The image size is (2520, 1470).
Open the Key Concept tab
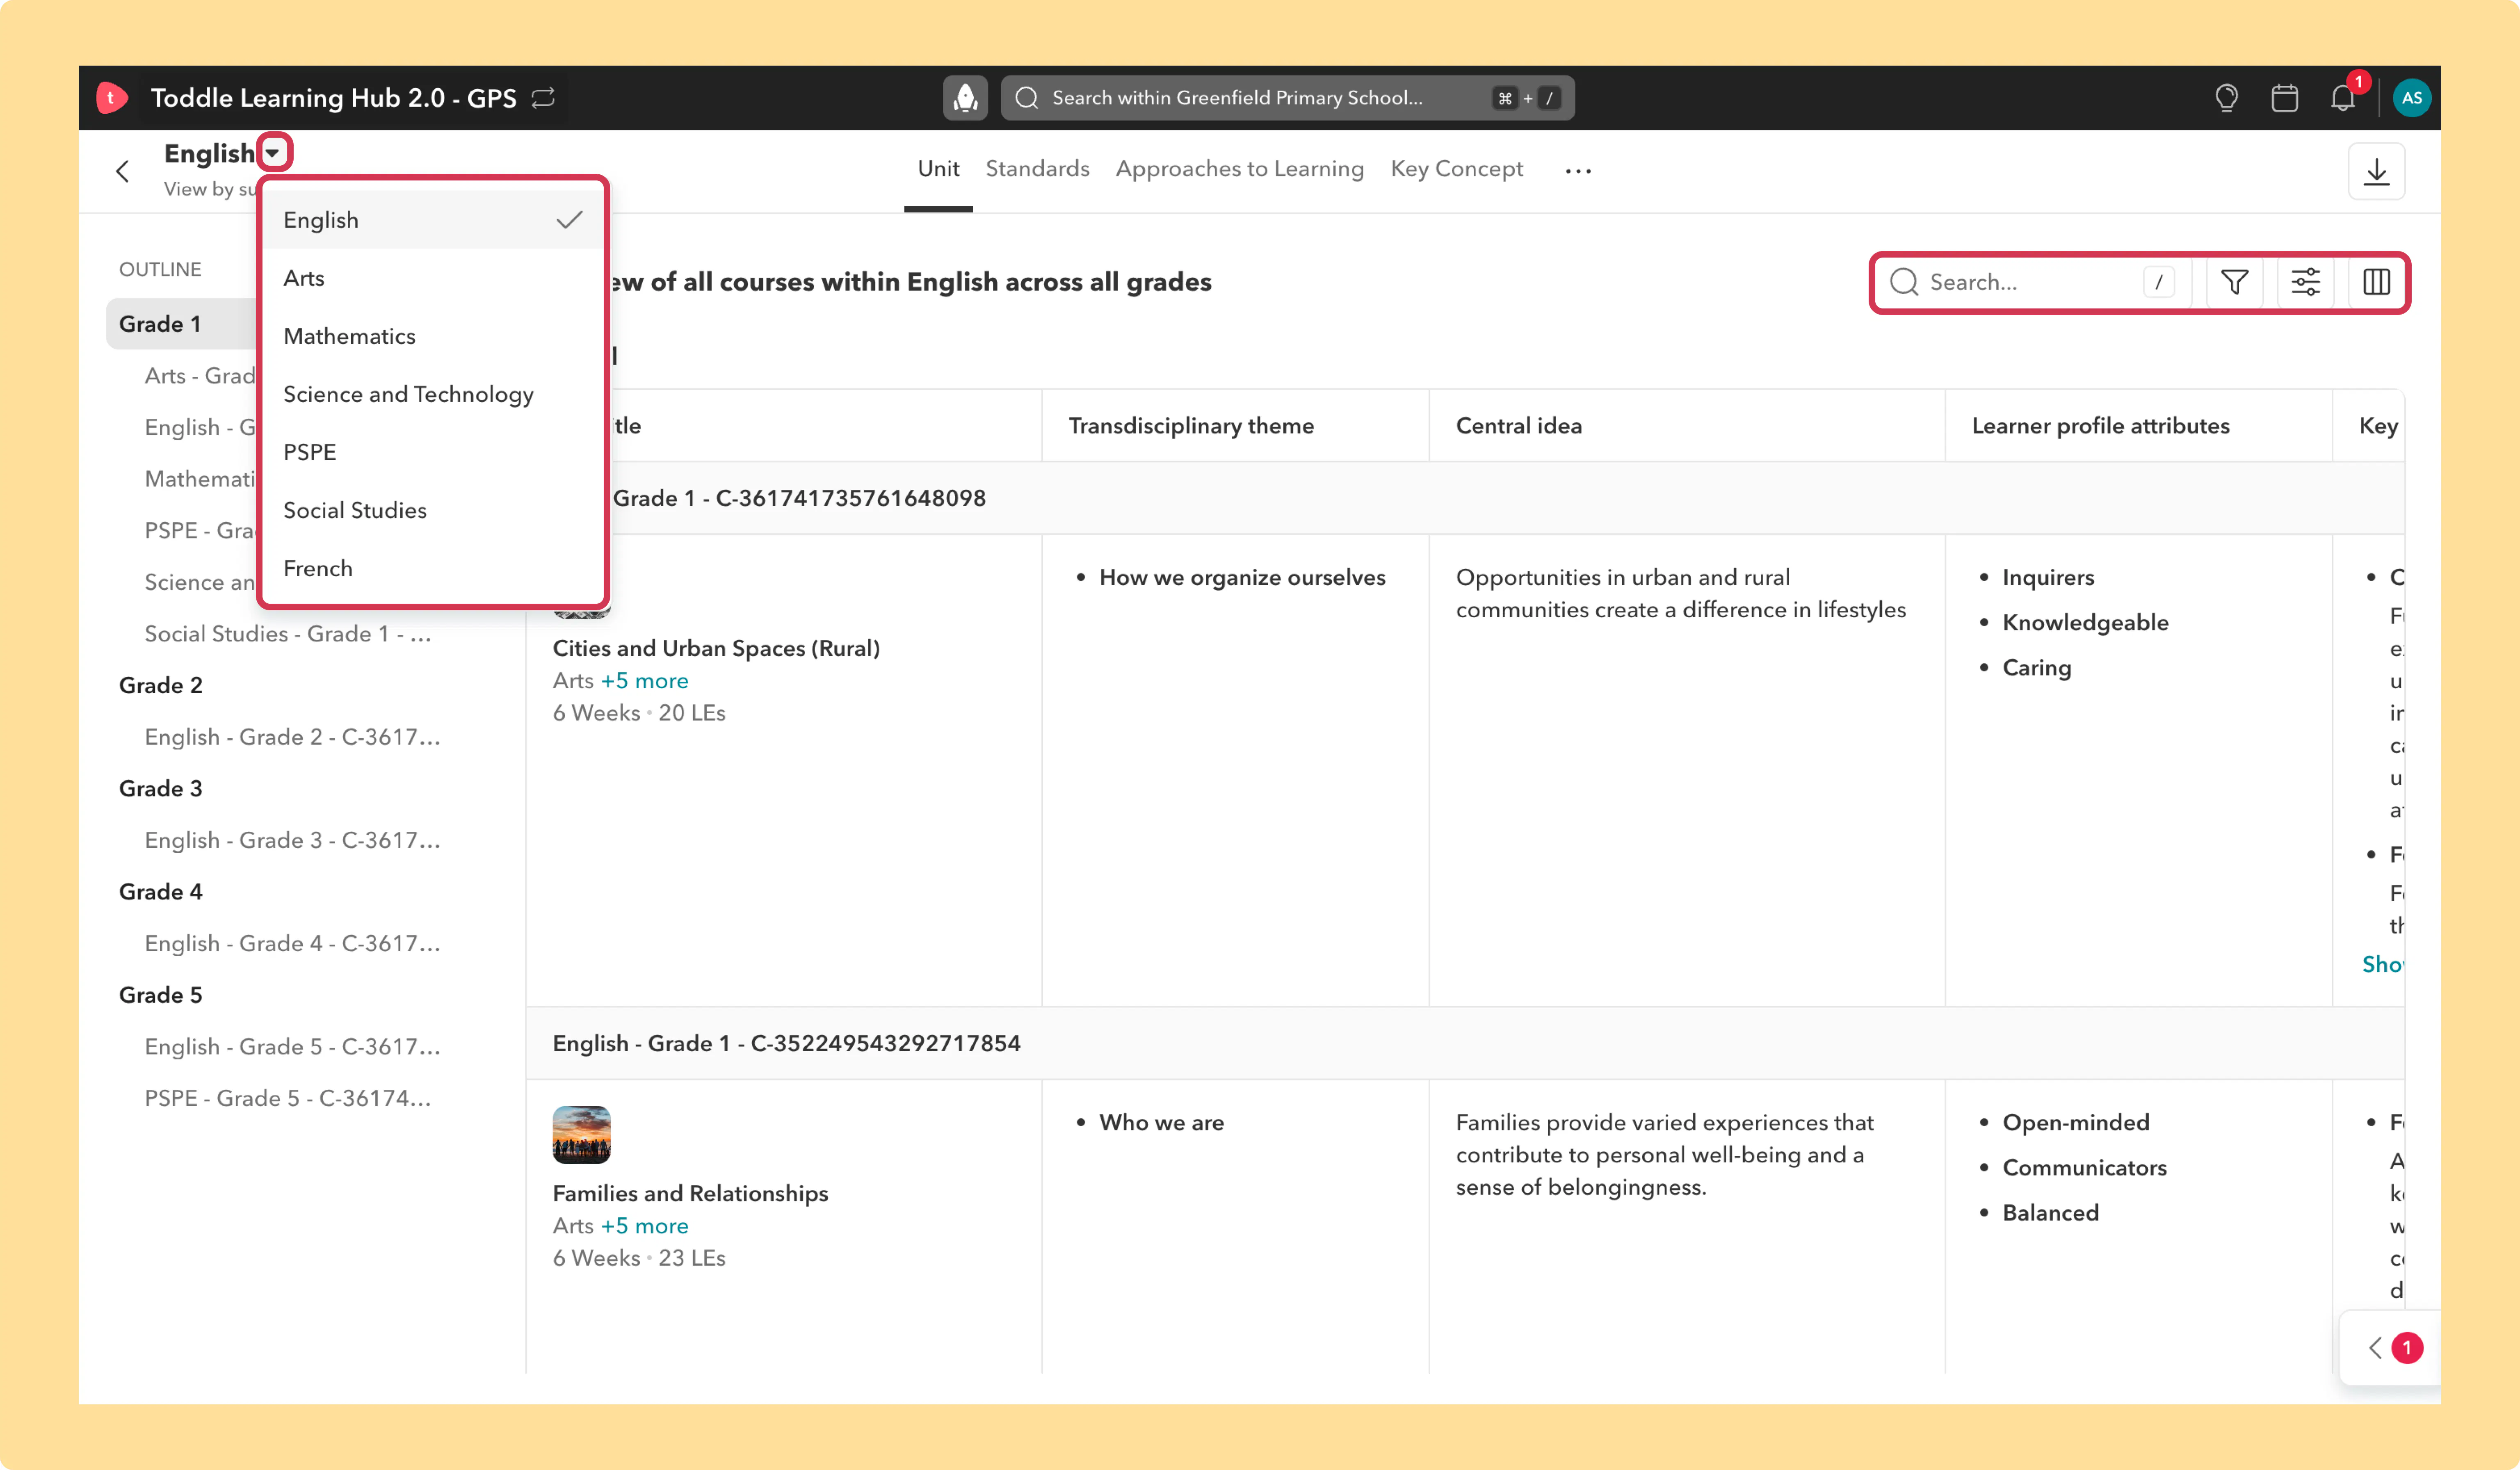pos(1456,169)
